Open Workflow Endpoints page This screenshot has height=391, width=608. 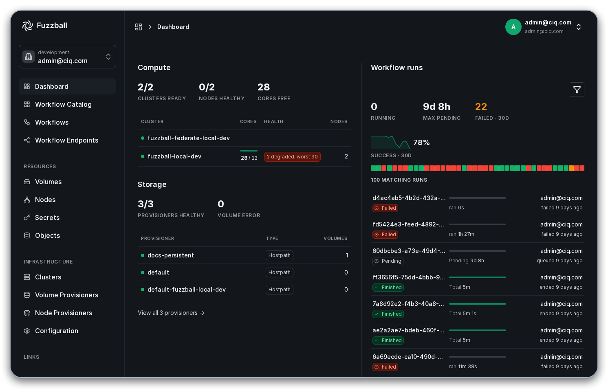(x=67, y=140)
